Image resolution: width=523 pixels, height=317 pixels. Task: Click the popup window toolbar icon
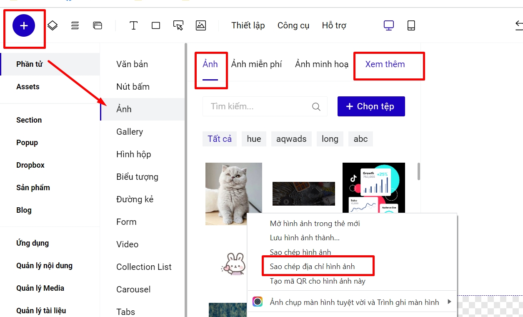[98, 26]
